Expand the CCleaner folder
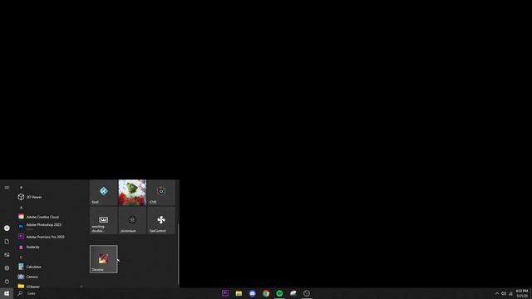 pyautogui.click(x=49, y=286)
